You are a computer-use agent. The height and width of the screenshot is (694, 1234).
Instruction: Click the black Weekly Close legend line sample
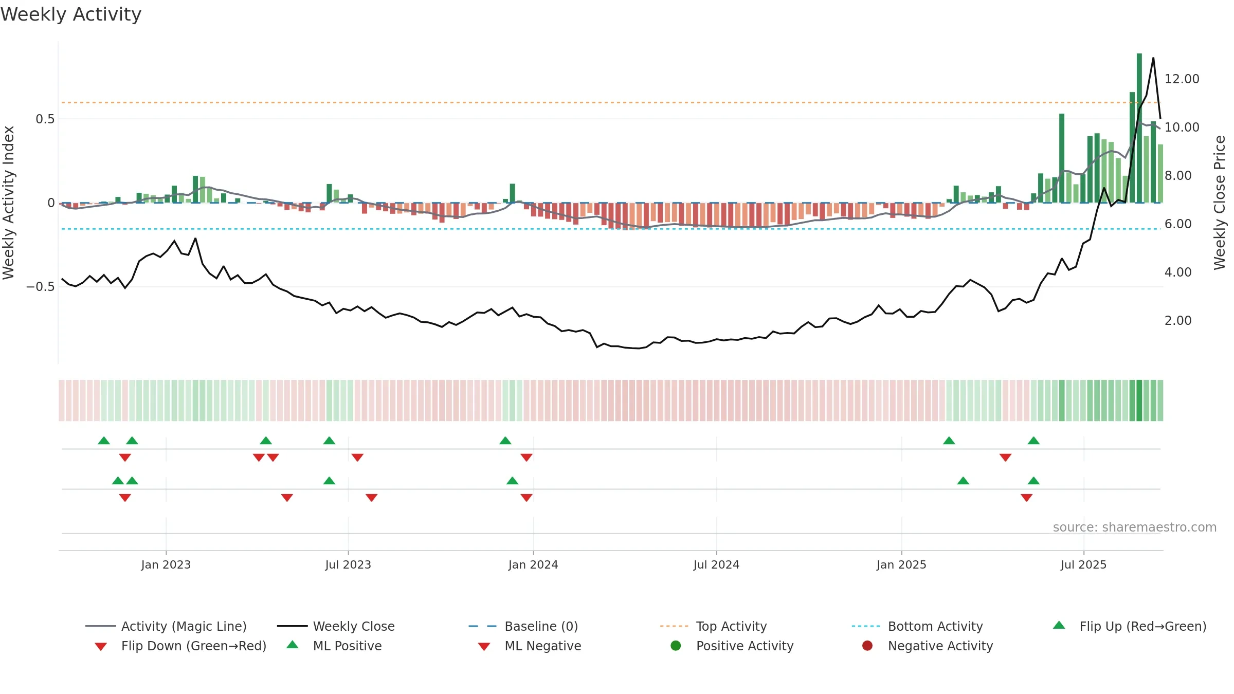pyautogui.click(x=293, y=626)
